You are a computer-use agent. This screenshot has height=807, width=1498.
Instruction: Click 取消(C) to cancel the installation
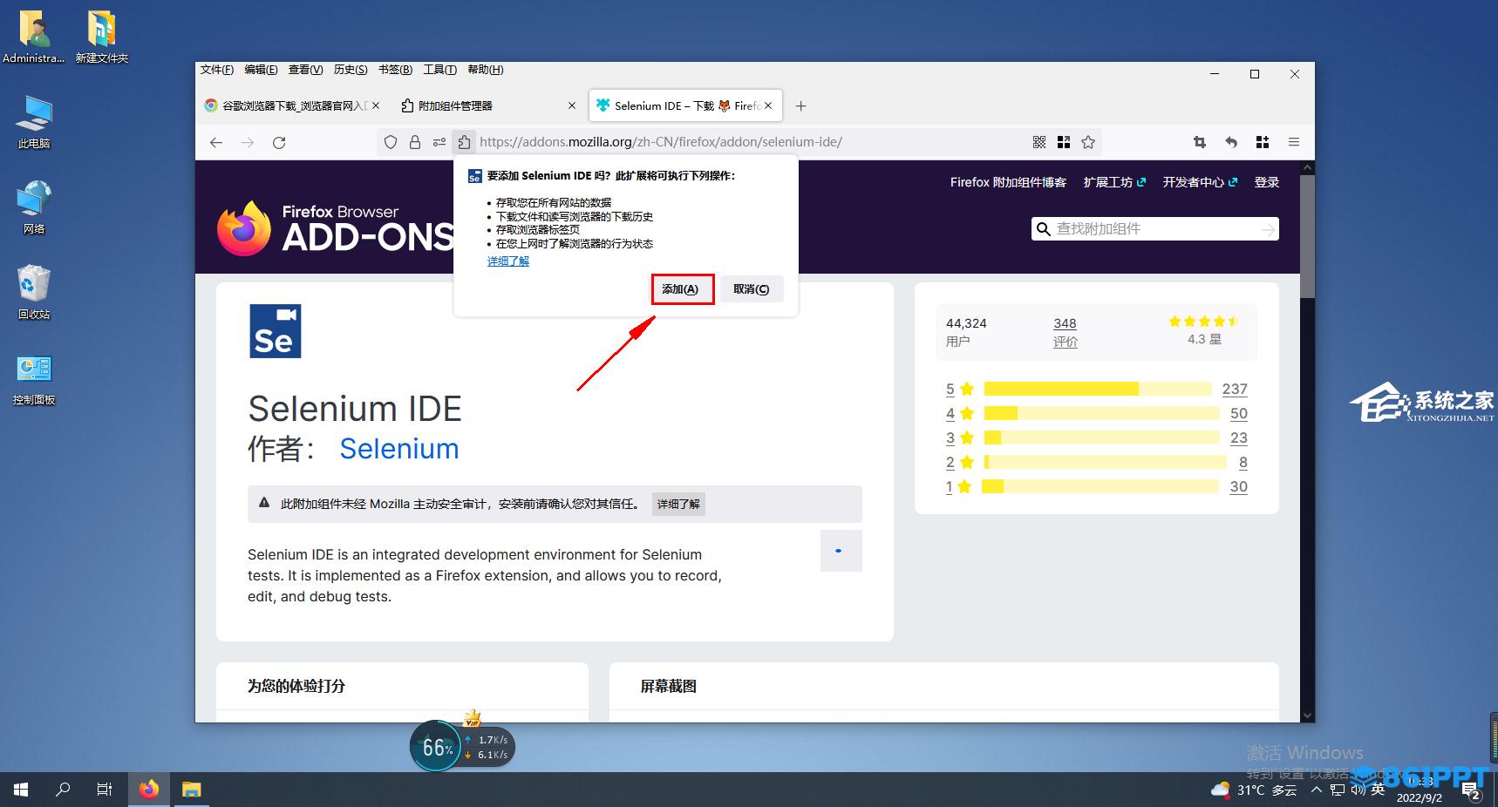tap(751, 289)
